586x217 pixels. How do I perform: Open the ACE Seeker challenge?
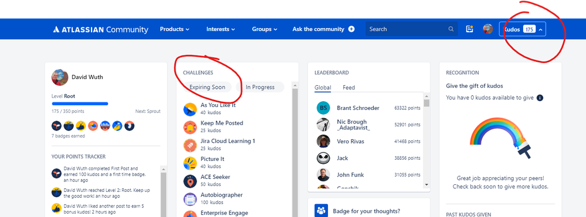[215, 177]
